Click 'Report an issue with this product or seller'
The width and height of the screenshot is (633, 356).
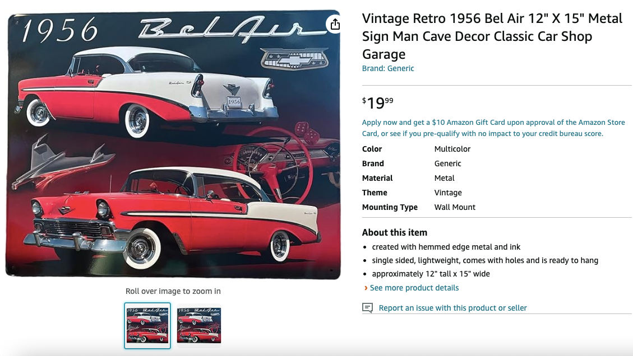[452, 308]
